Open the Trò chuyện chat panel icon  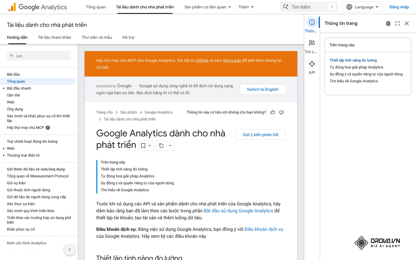click(312, 43)
